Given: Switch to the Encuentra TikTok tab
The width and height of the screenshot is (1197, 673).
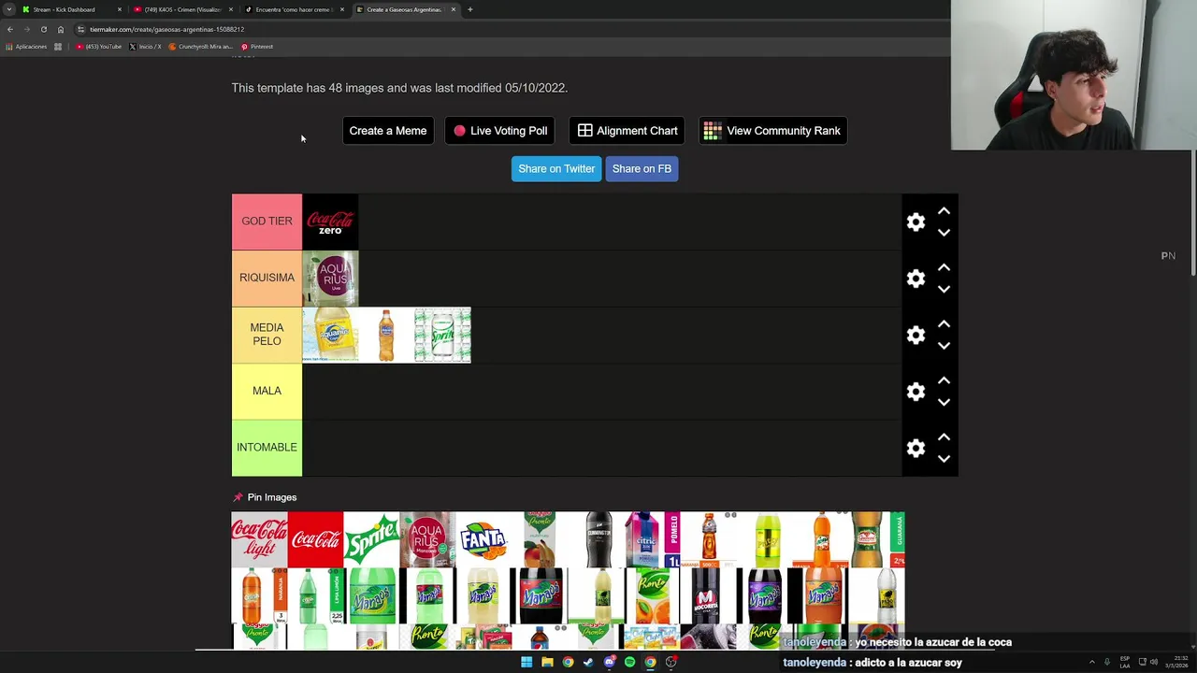Looking at the screenshot, I should click(x=293, y=9).
